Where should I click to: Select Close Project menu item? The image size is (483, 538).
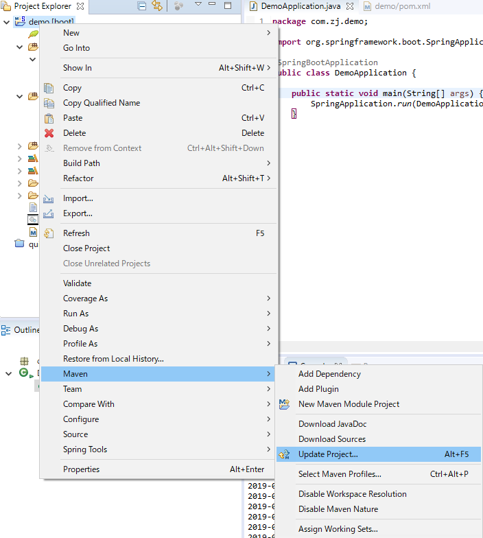point(159,248)
